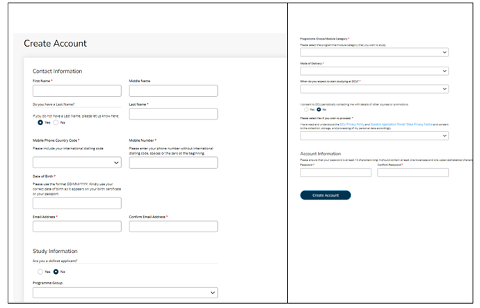
Task: Choose No for skillnet applicant
Action: click(x=56, y=271)
